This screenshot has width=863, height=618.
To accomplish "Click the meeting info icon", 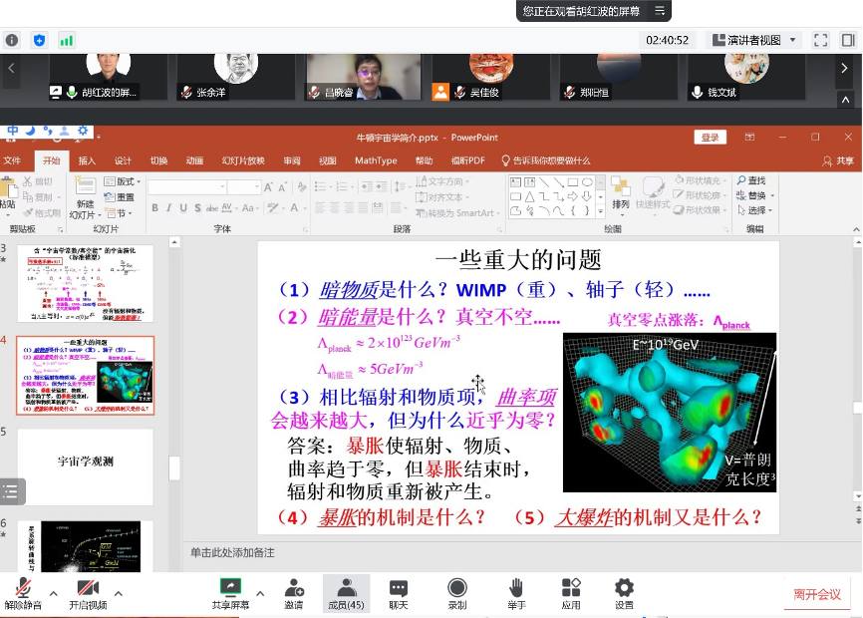I will [12, 40].
